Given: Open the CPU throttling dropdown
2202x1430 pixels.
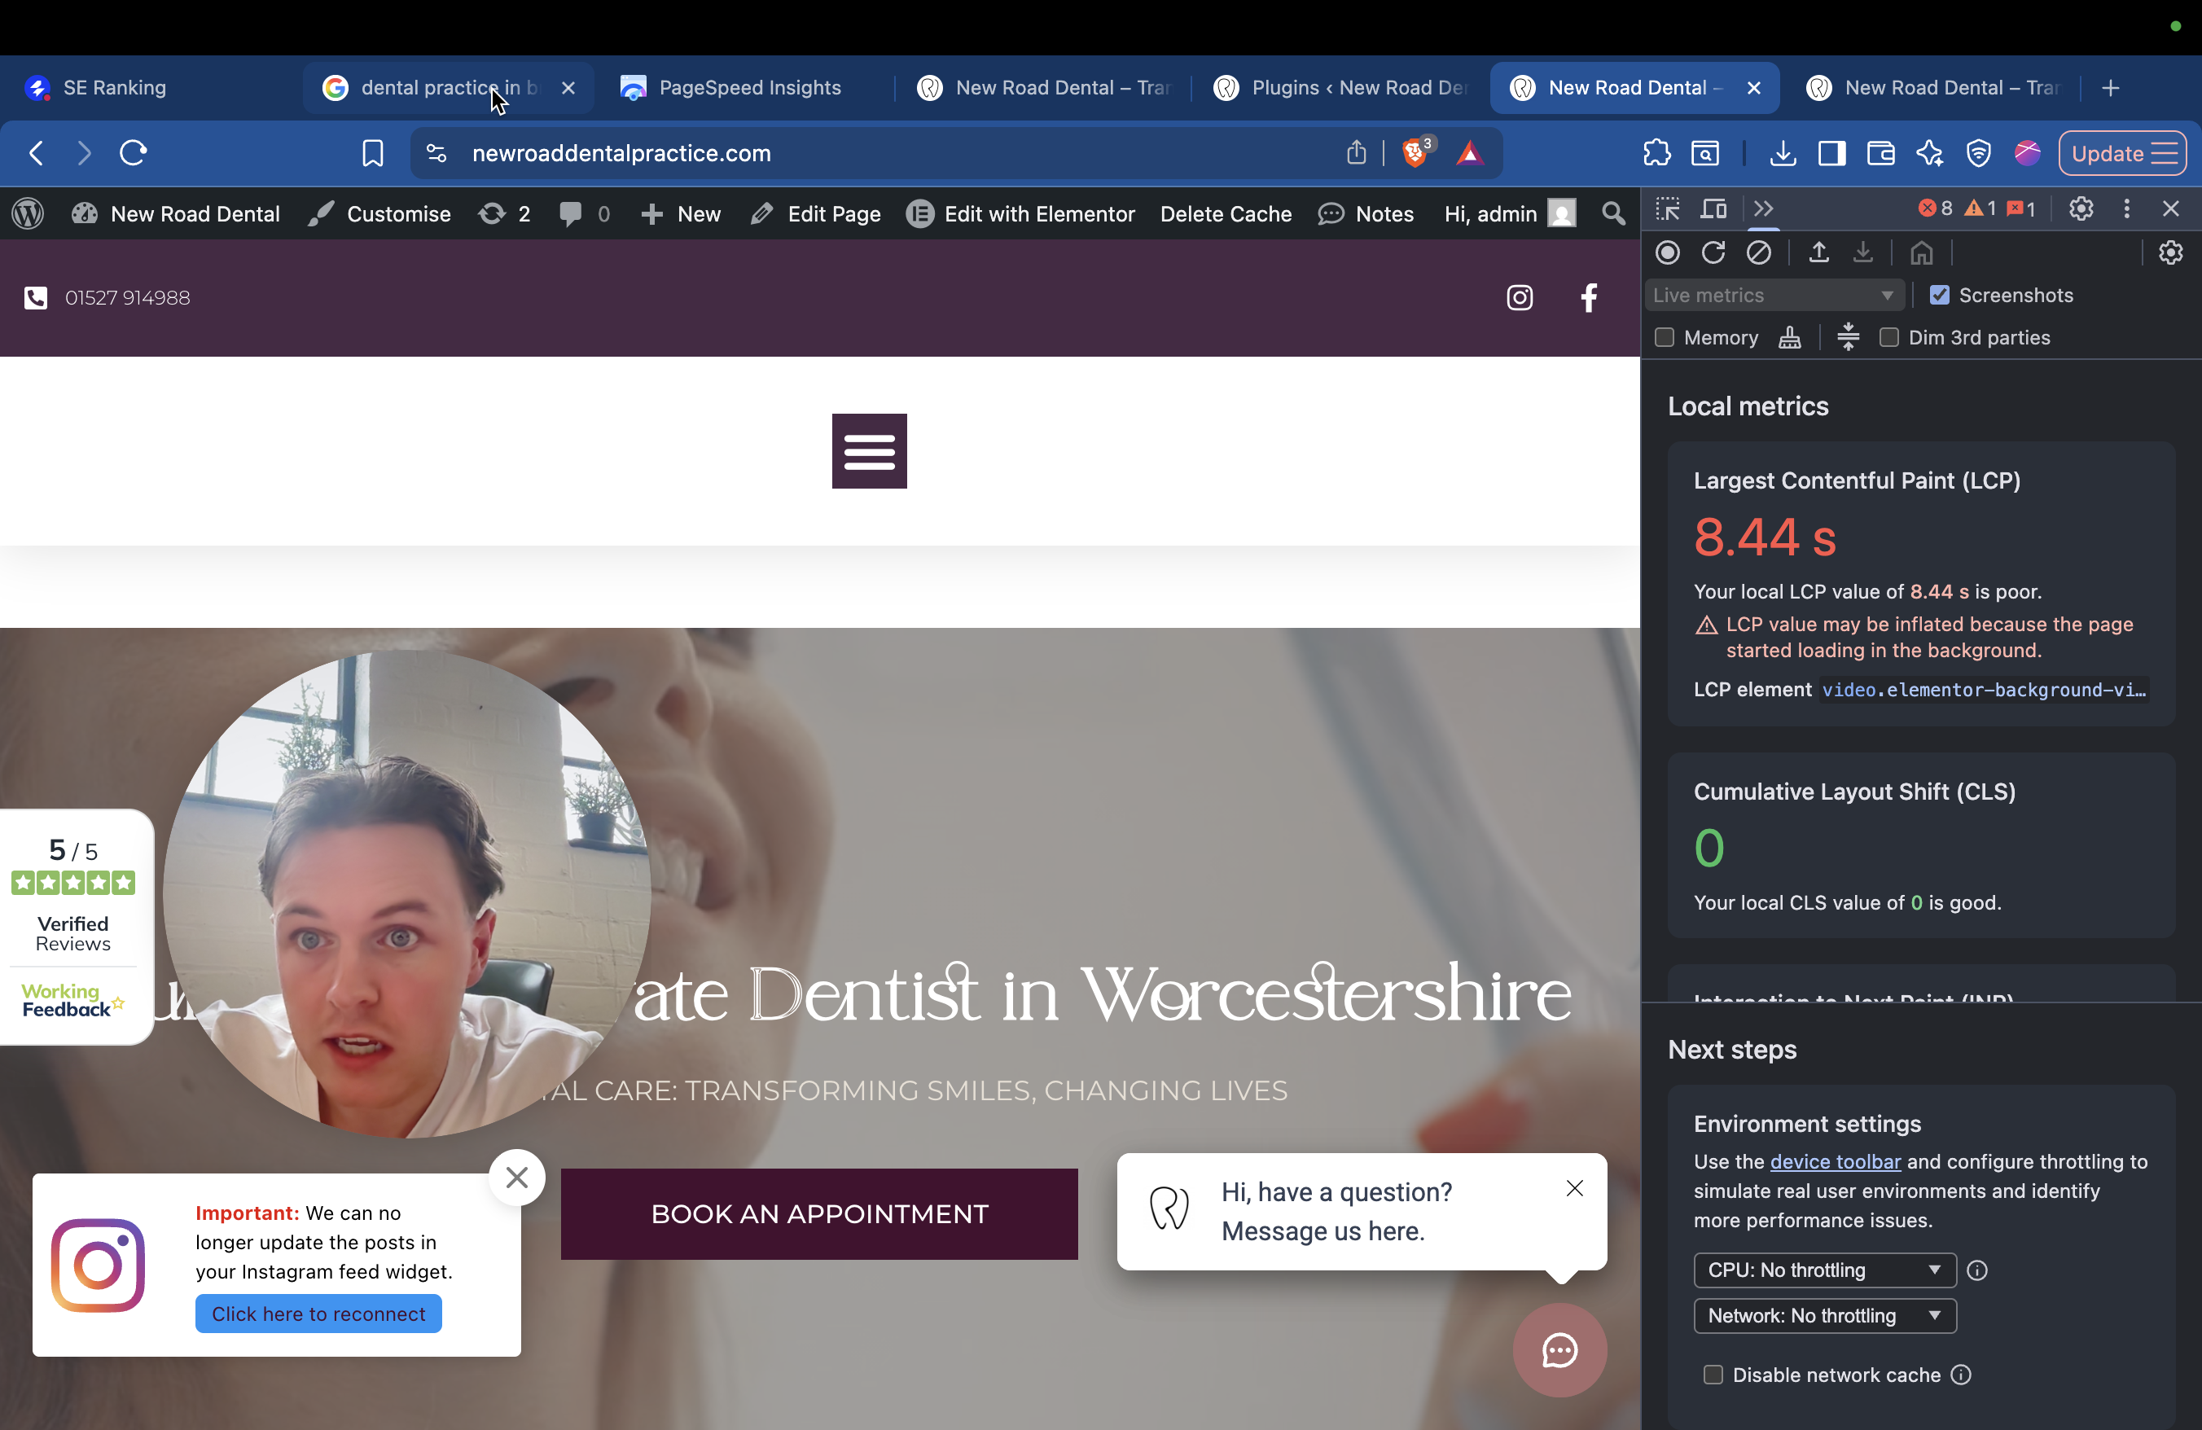Looking at the screenshot, I should (1823, 1270).
